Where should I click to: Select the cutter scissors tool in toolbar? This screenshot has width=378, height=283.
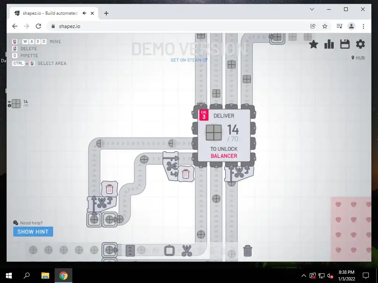[x=187, y=251]
